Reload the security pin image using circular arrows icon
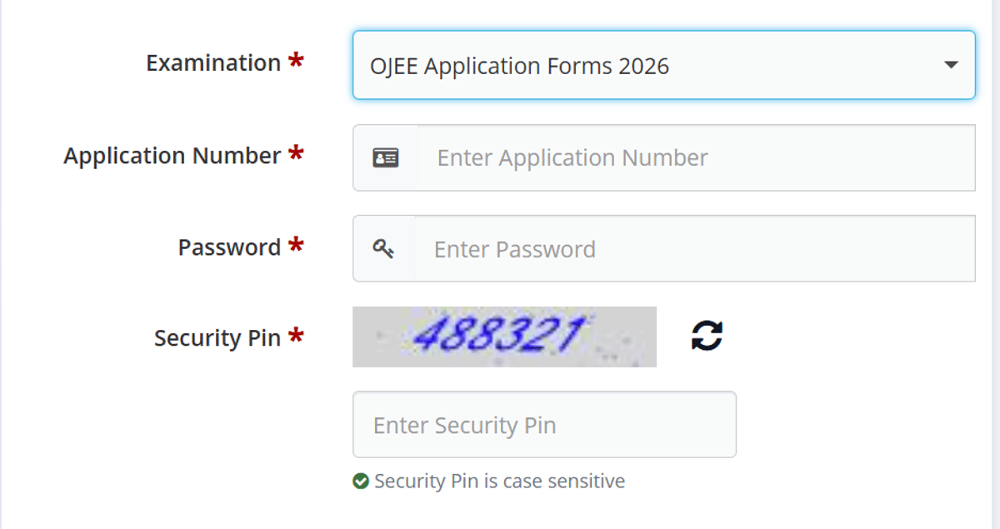Screen dimensions: 1000x529 tap(705, 337)
